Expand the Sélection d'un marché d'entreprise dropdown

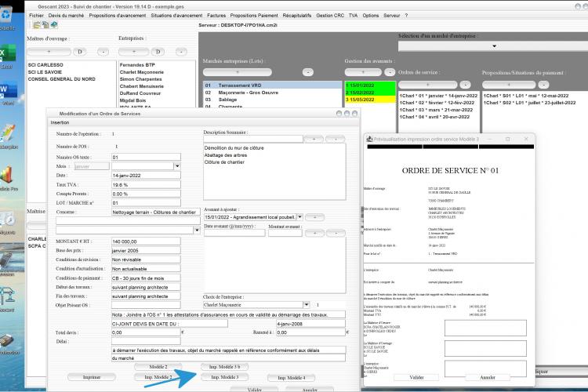[x=494, y=46]
